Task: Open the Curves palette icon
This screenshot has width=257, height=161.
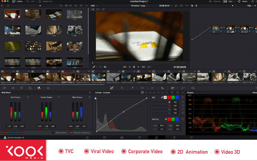Action: tap(112, 88)
